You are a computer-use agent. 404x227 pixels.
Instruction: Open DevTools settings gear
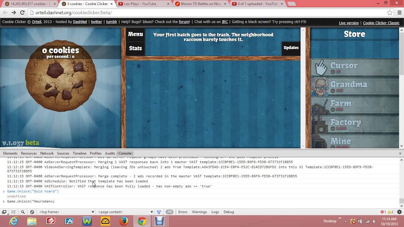click(399, 212)
